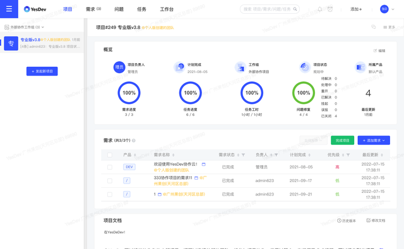
Task: Open the alarm clock reminders icon
Action: tap(330, 9)
